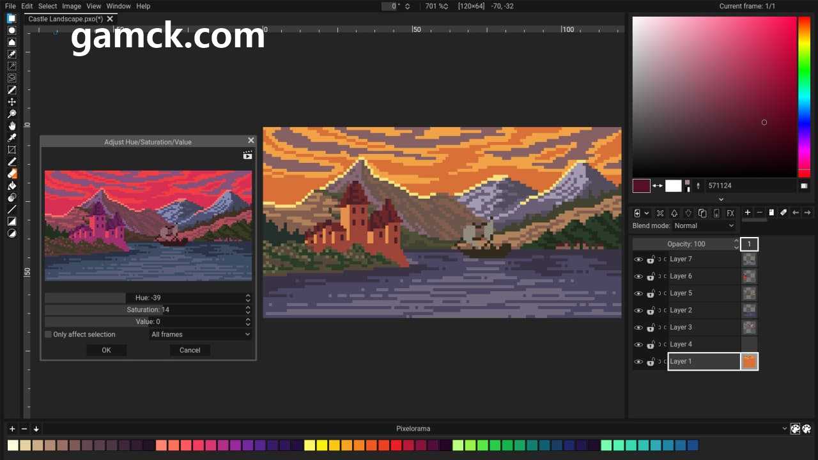Open the Help menu
The image size is (818, 460).
pos(143,6)
